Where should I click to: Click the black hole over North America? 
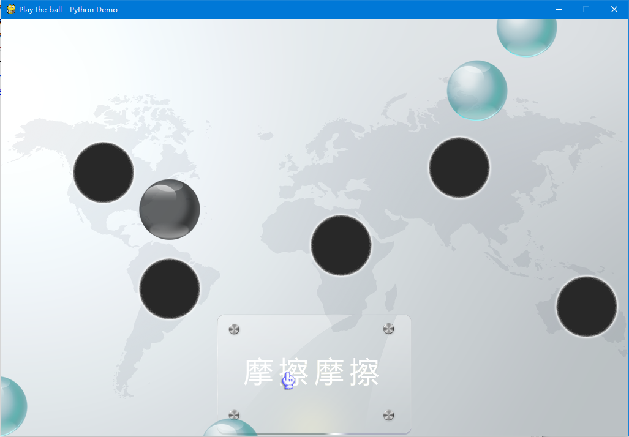pos(104,173)
